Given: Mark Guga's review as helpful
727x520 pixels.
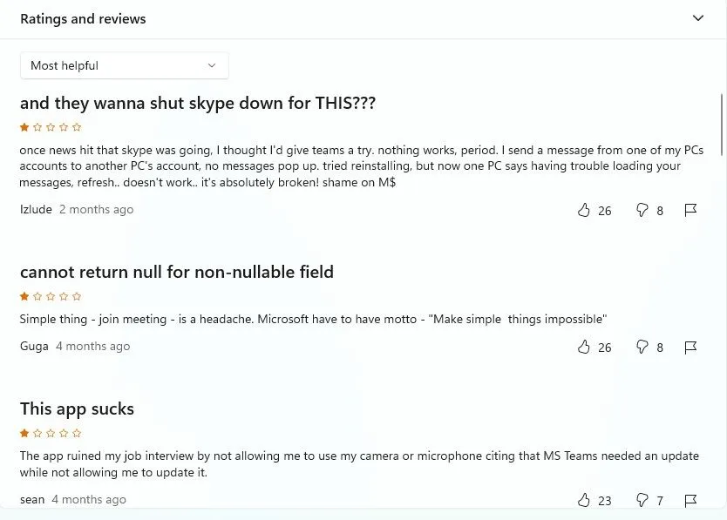Looking at the screenshot, I should 584,347.
